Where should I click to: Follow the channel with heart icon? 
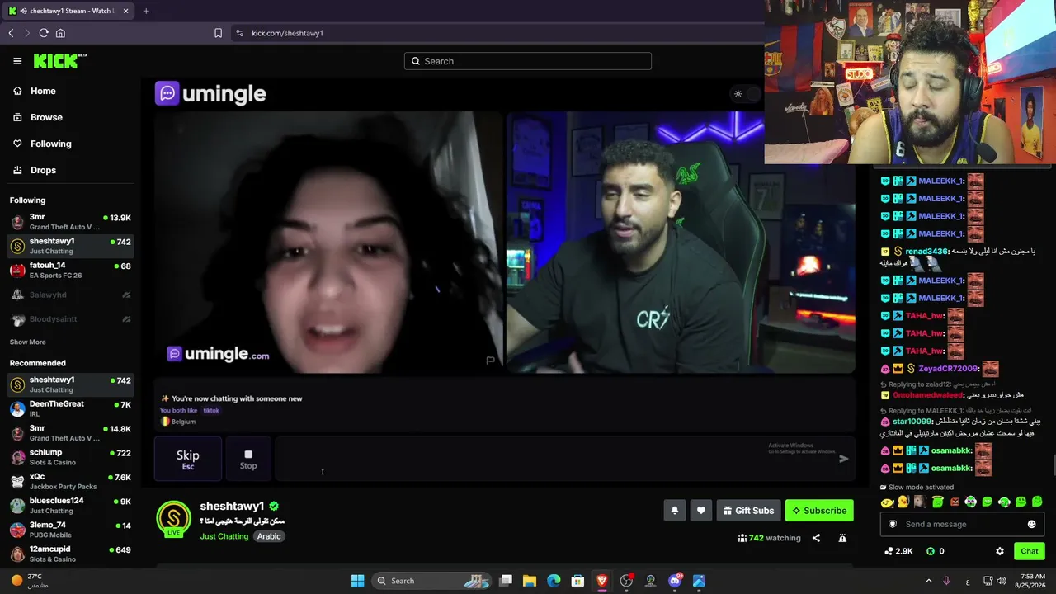coord(701,511)
